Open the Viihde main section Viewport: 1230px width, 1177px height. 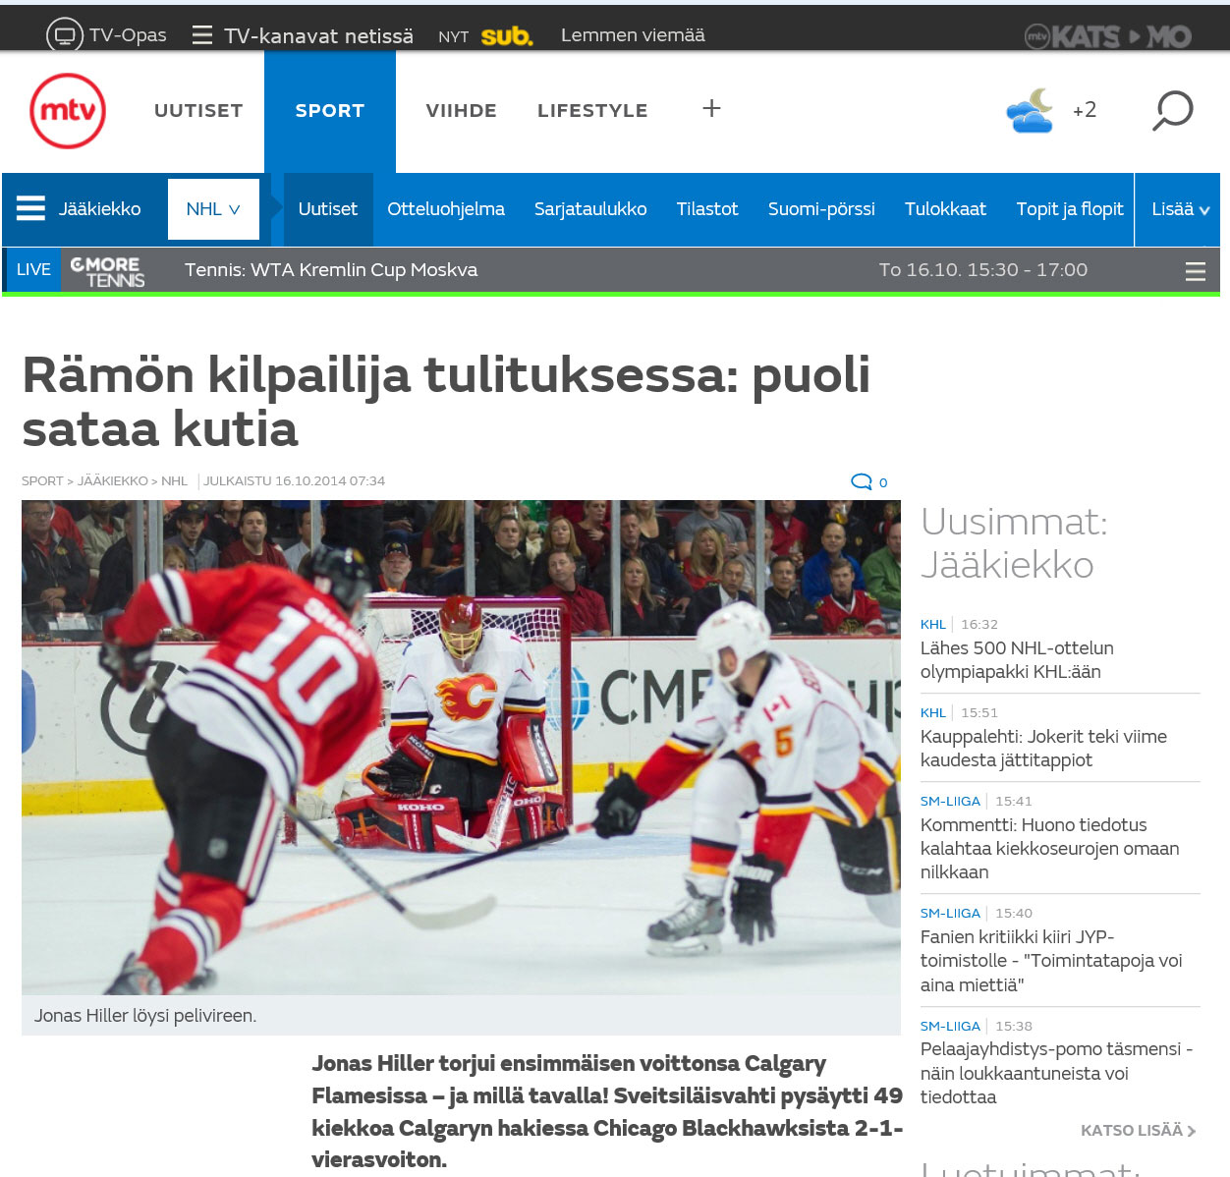pos(461,110)
